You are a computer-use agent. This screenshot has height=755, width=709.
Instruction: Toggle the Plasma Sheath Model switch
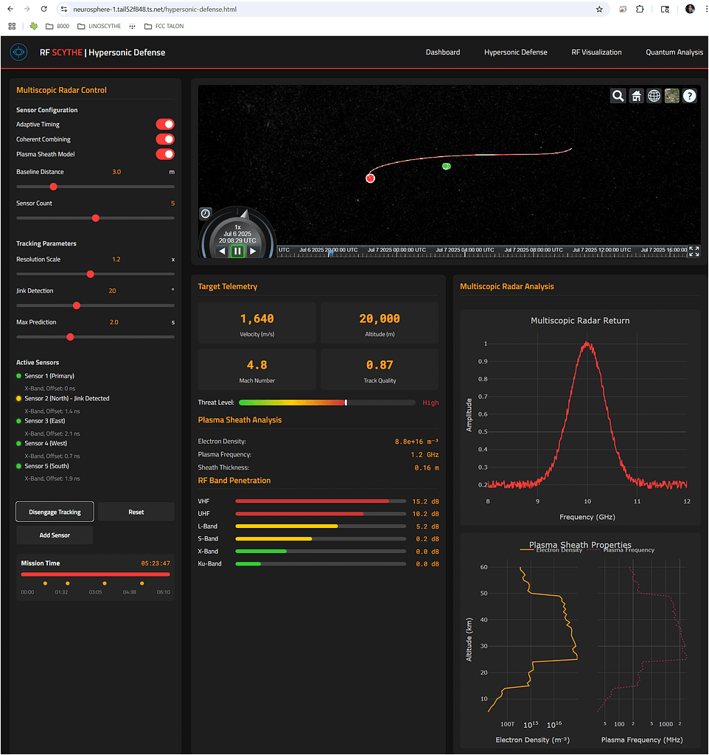165,154
